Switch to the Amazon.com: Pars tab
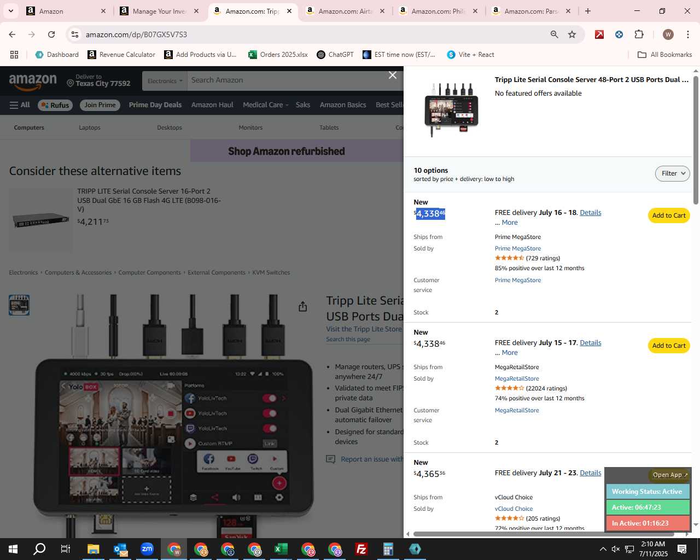Screen dimensions: 700x560 point(532,11)
